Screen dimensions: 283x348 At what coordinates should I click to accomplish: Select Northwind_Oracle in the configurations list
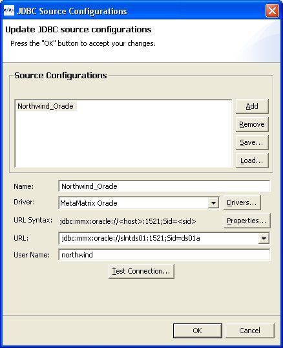point(46,106)
